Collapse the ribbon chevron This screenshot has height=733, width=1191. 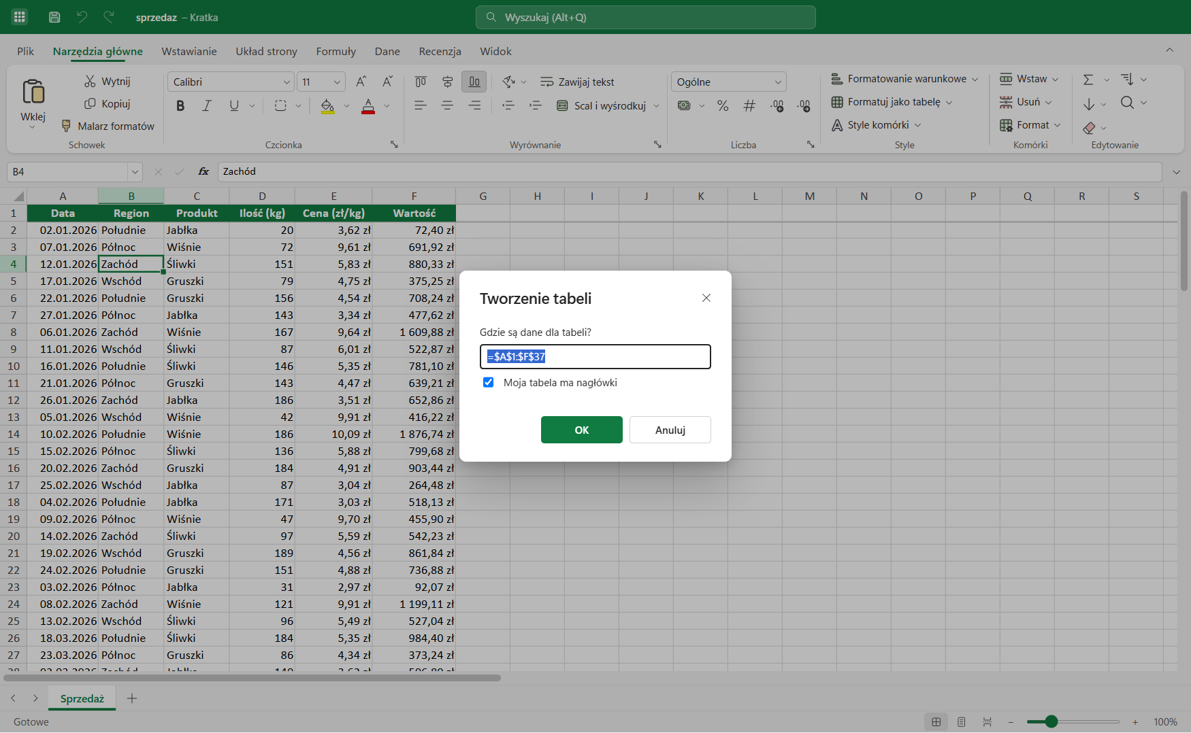1169,50
